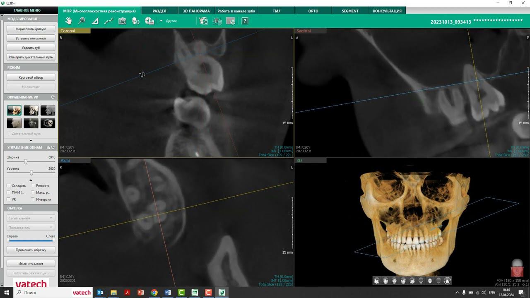This screenshot has width=530, height=298.
Task: Select soft tissue head VR preset
Action: [x=14, y=123]
